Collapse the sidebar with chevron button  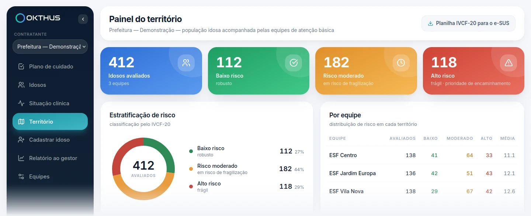click(x=83, y=19)
